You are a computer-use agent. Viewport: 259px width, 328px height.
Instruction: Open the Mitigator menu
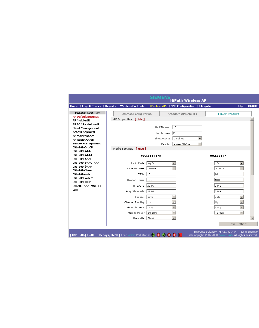(205, 106)
